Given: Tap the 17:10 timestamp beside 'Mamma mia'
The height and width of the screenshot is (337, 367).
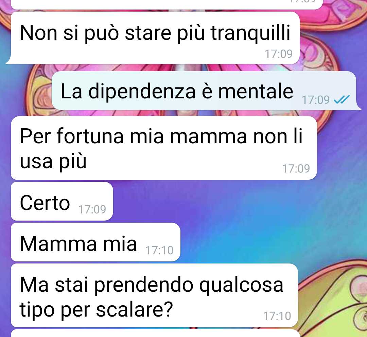Looking at the screenshot, I should click(159, 250).
